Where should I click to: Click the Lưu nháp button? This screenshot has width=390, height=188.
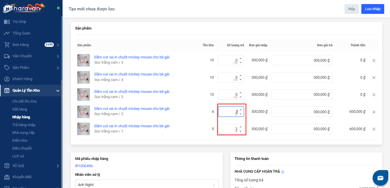[373, 9]
